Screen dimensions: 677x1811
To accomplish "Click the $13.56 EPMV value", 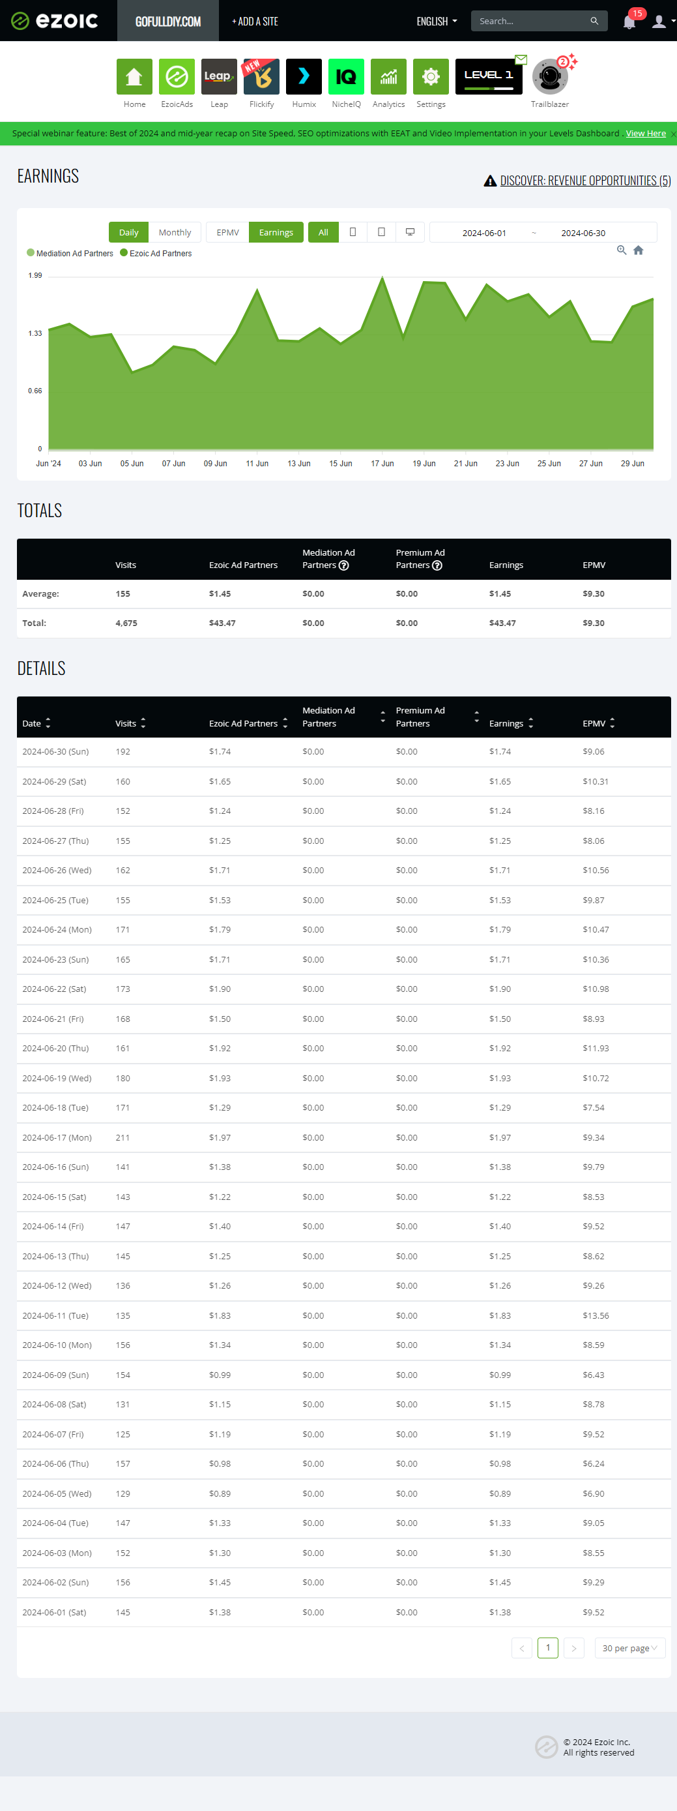I will 596,1315.
